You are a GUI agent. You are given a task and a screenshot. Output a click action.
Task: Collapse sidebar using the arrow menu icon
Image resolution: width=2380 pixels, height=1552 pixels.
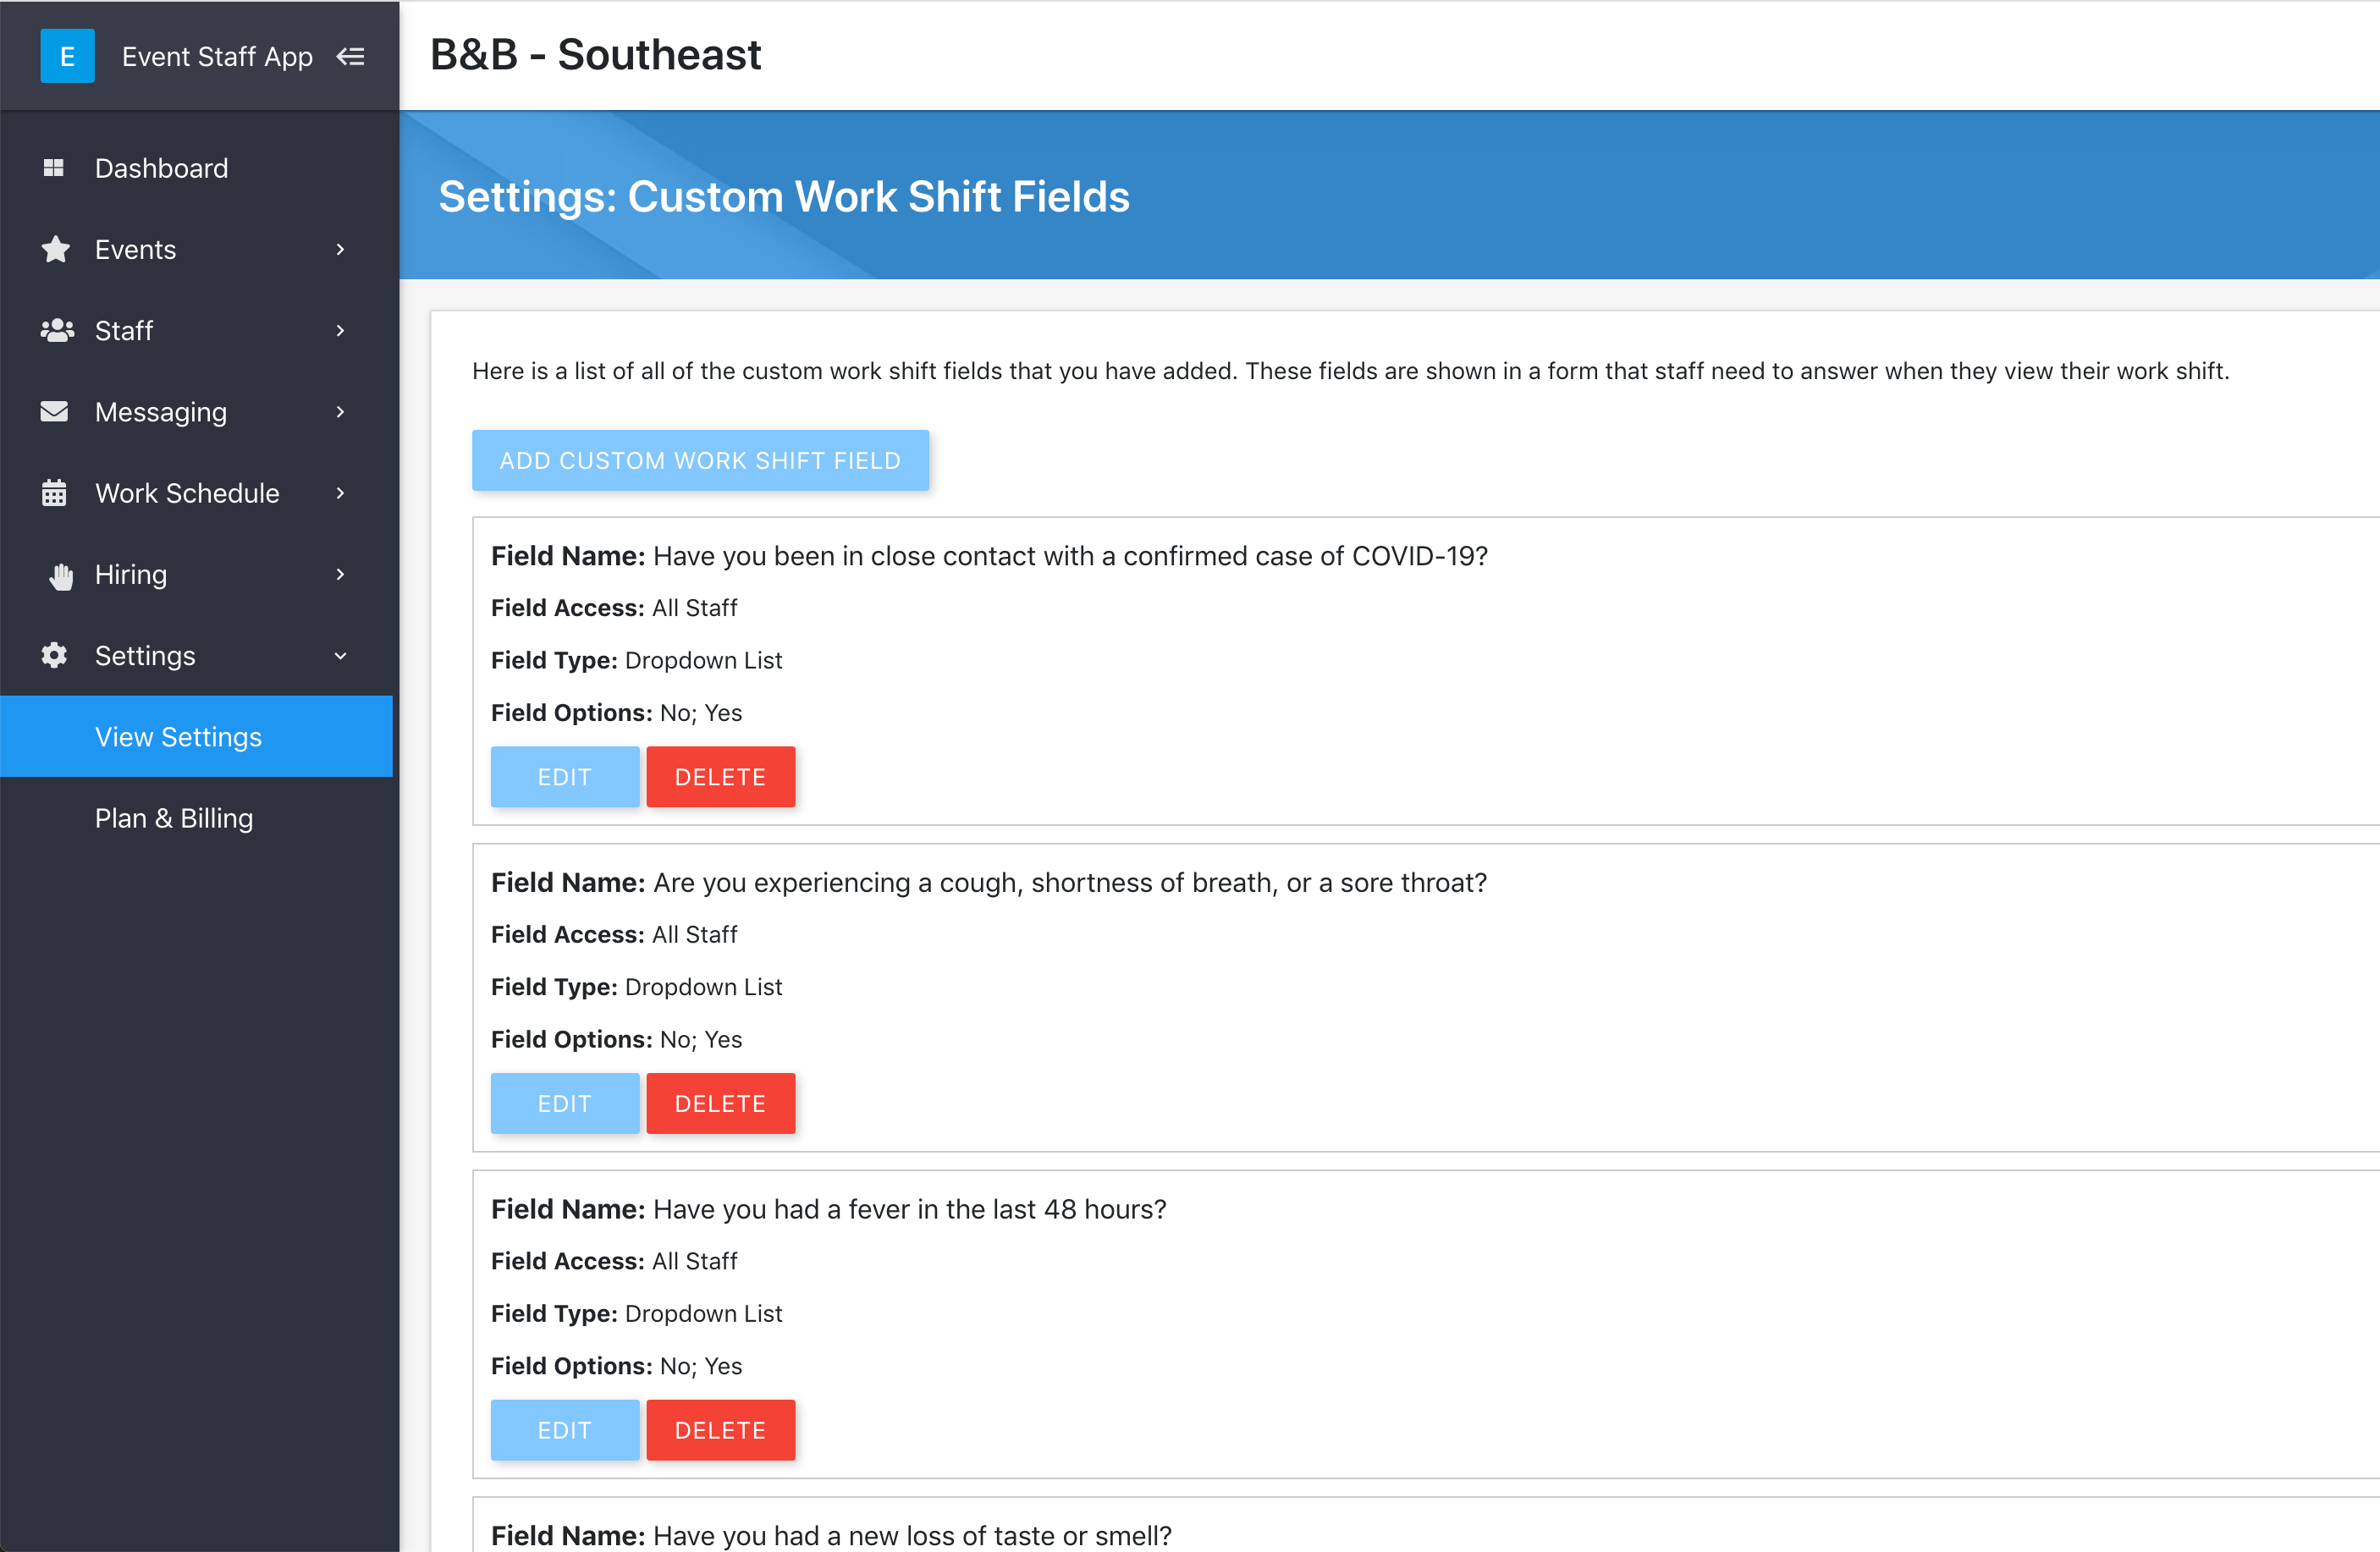(x=350, y=56)
